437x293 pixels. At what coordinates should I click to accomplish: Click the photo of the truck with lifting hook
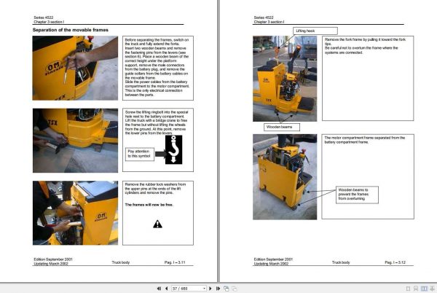(285, 79)
